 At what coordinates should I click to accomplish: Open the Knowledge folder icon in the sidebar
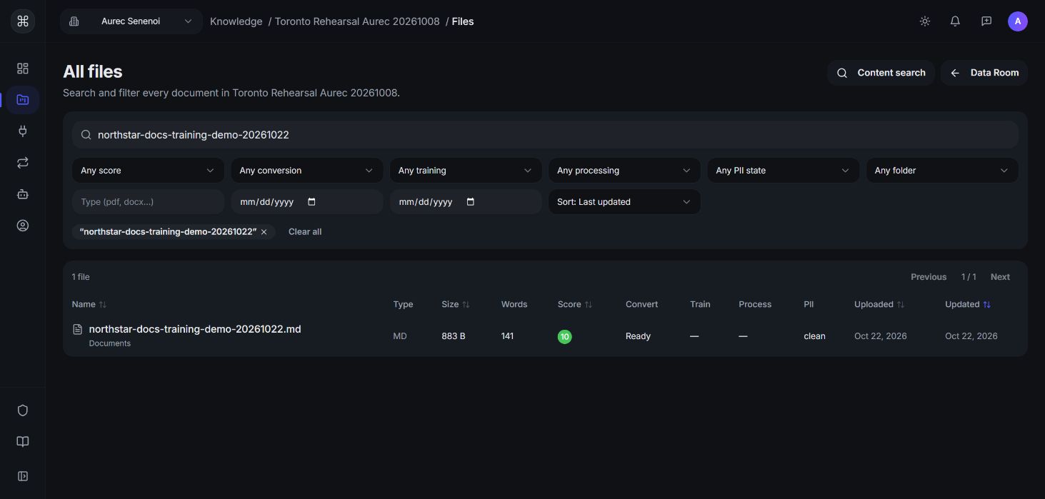(23, 100)
